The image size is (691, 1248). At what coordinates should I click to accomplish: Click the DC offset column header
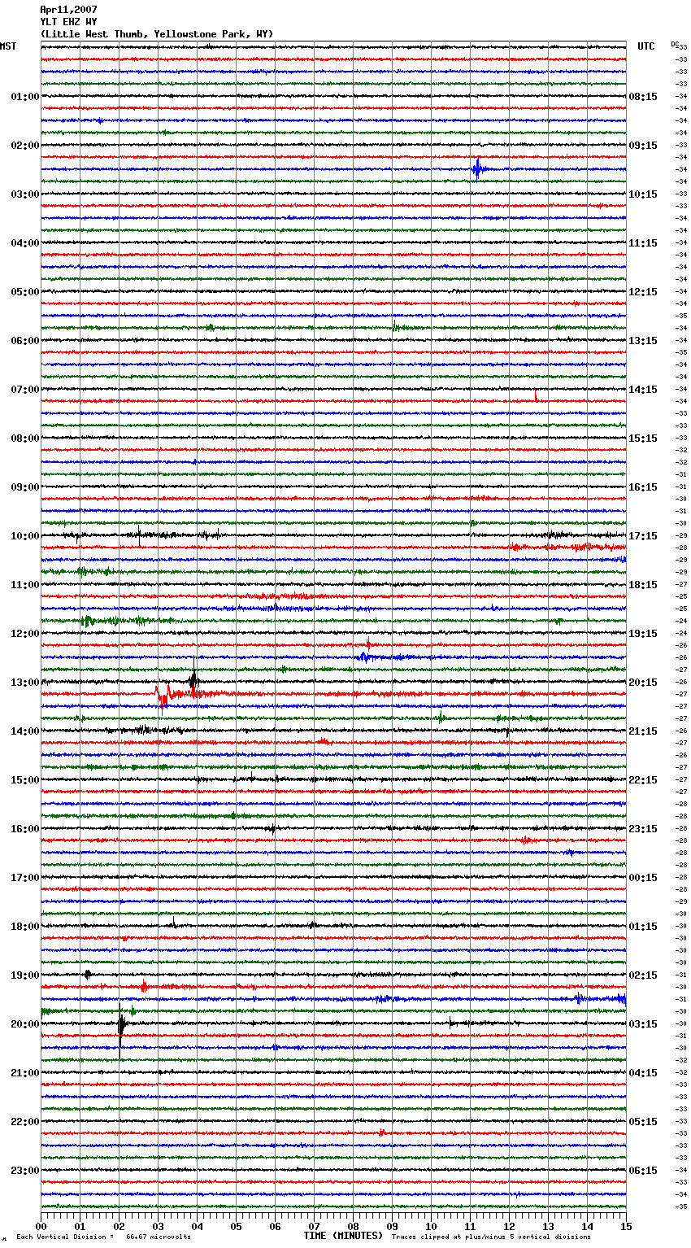coord(674,44)
